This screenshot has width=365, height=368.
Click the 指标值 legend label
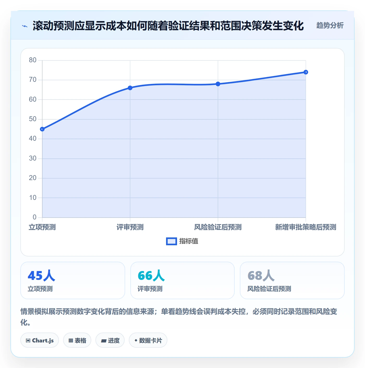(x=189, y=241)
